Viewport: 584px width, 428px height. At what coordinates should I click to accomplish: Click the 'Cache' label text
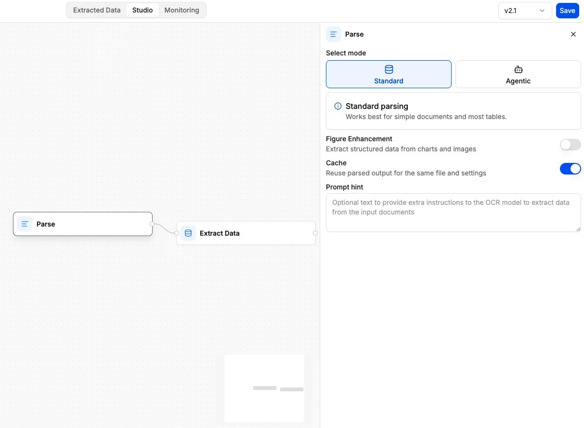(336, 163)
